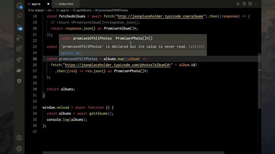Viewport: 275px width, 154px height.
Task: Open the Explorer view in activity bar
Action: (x=19, y=6)
